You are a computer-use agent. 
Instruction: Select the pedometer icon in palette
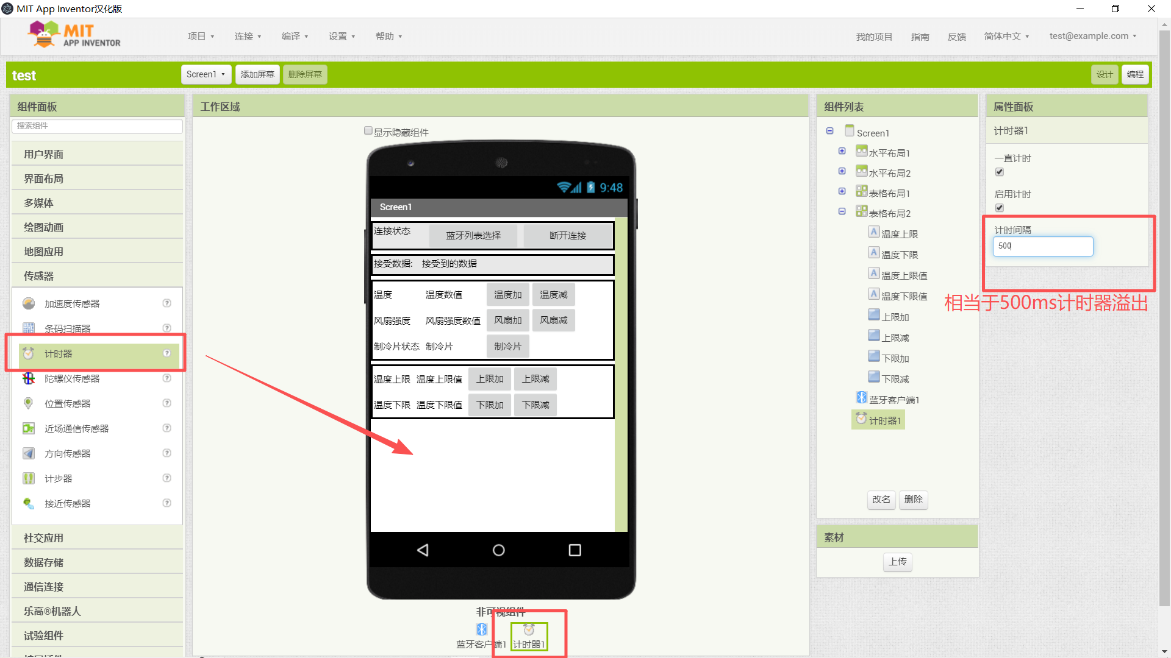click(x=29, y=478)
